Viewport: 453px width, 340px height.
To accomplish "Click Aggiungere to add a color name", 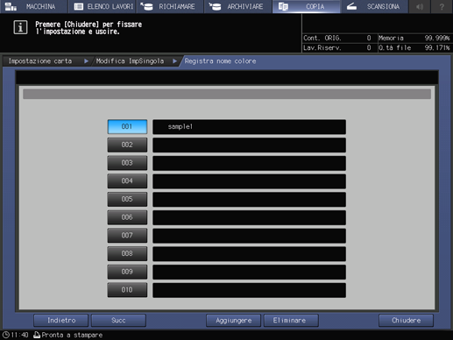I will 233,321.
